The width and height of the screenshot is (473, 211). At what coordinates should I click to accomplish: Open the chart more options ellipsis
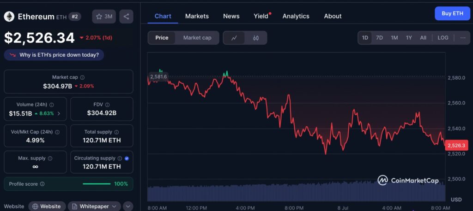coord(463,38)
